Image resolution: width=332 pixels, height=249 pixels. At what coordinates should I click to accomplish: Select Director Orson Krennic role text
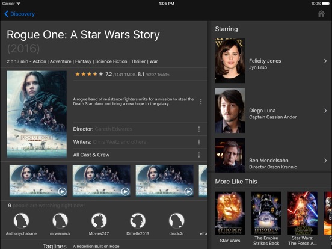tap(273, 167)
